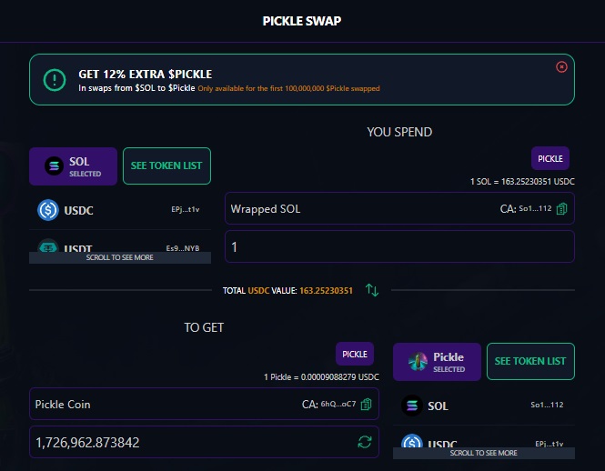Click the spend amount input field showing 1

399,246
